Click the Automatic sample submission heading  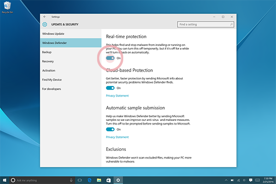(x=135, y=108)
